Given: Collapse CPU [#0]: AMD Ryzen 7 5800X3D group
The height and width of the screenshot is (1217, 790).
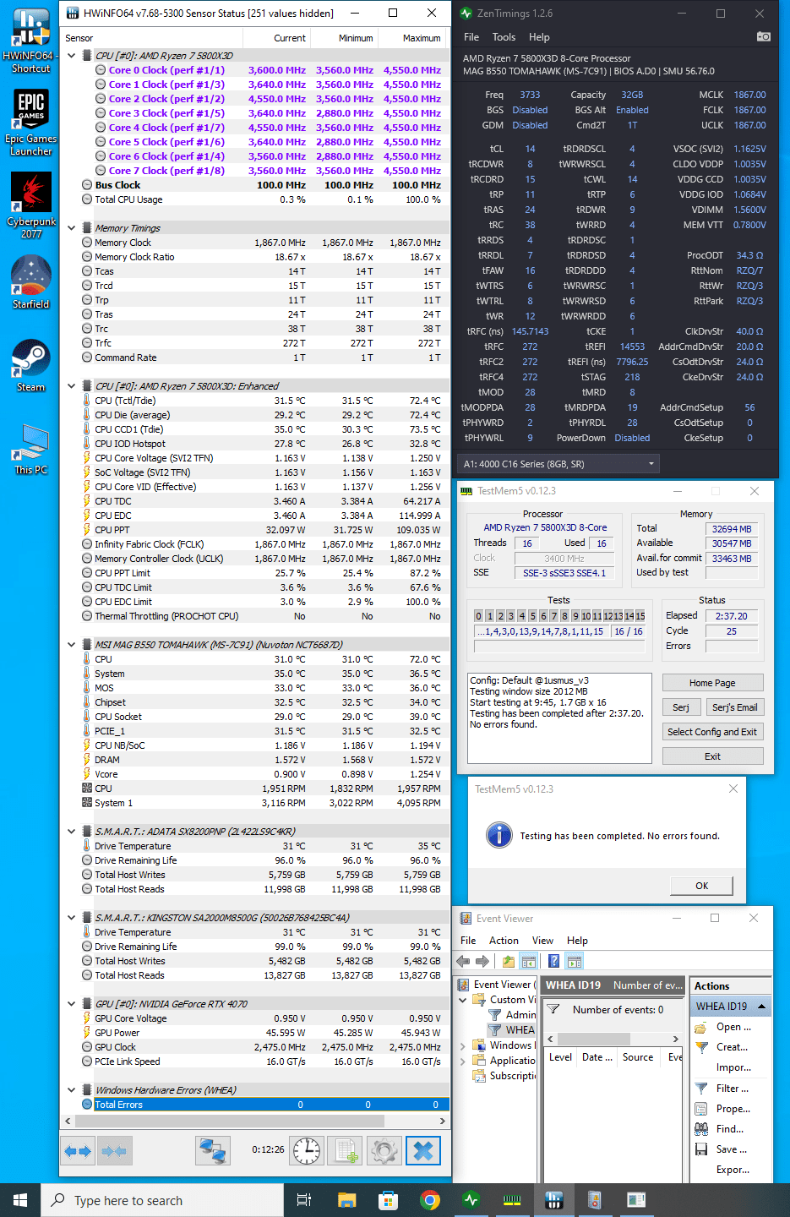Looking at the screenshot, I should pyautogui.click(x=72, y=56).
